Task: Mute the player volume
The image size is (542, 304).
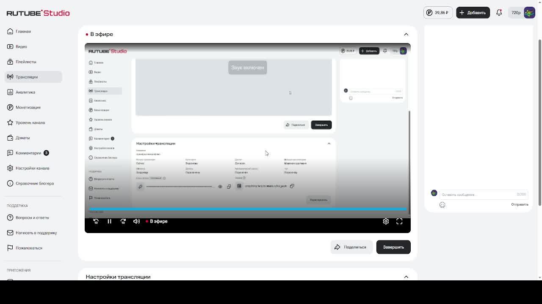Action: [x=136, y=221]
